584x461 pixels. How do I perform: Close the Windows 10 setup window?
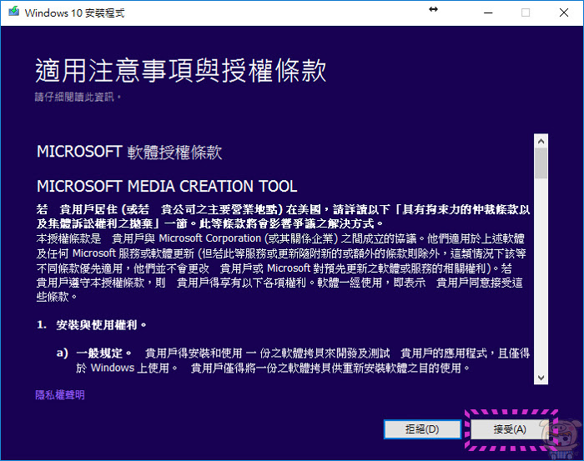tap(563, 13)
